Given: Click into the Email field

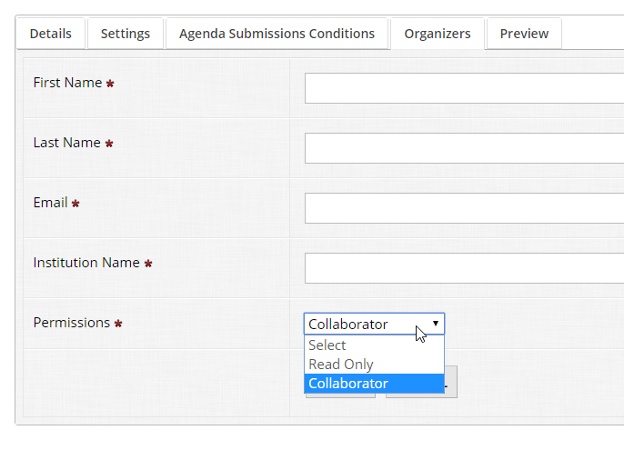Looking at the screenshot, I should coord(464,208).
